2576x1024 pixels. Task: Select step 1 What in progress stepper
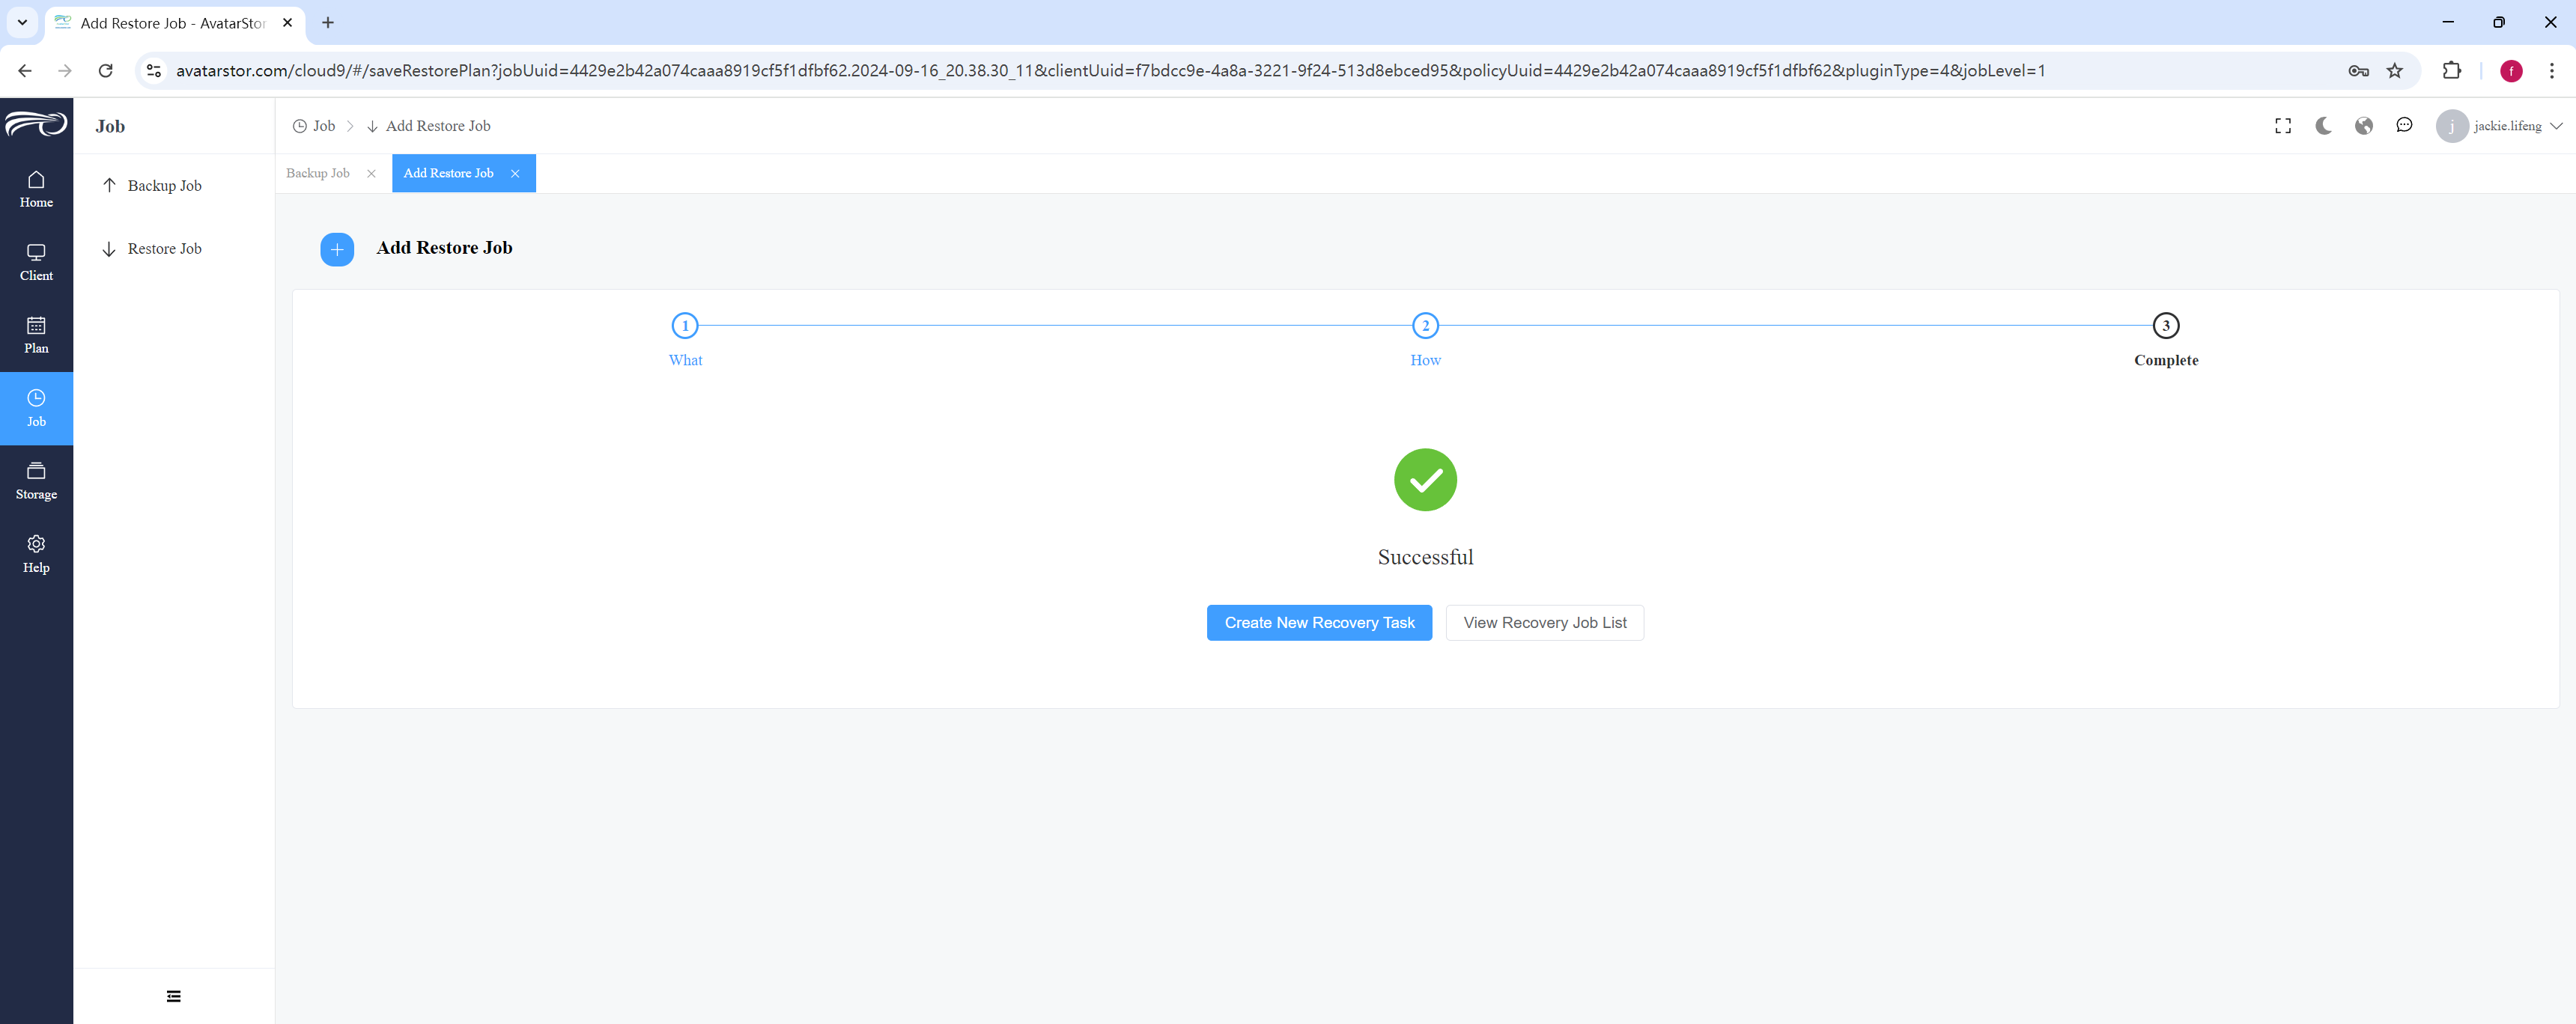pyautogui.click(x=685, y=340)
